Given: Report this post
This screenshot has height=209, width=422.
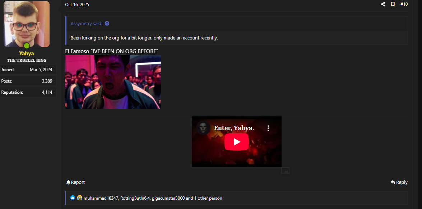Looking at the screenshot, I should click(x=75, y=182).
